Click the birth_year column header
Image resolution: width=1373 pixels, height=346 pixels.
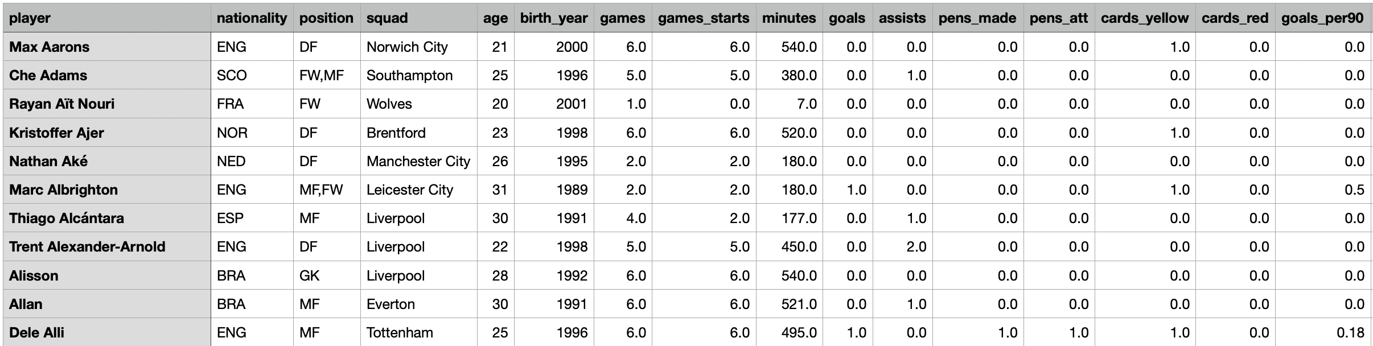(554, 18)
